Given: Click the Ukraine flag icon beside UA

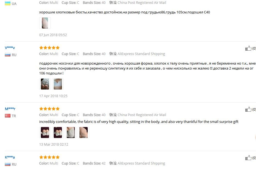Looking at the screenshot, I should [8, 4].
